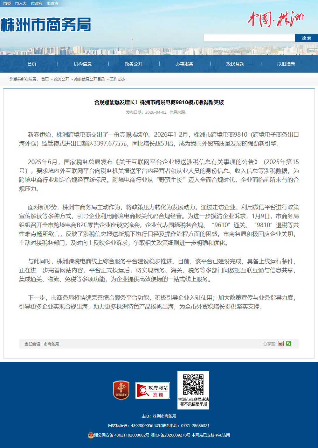Open 以旧换新 navigation item

point(286,64)
